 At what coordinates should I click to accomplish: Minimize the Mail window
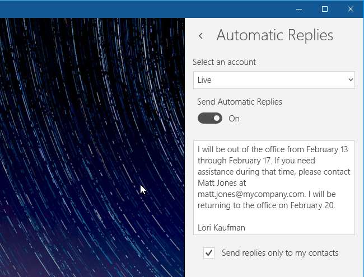(299, 9)
